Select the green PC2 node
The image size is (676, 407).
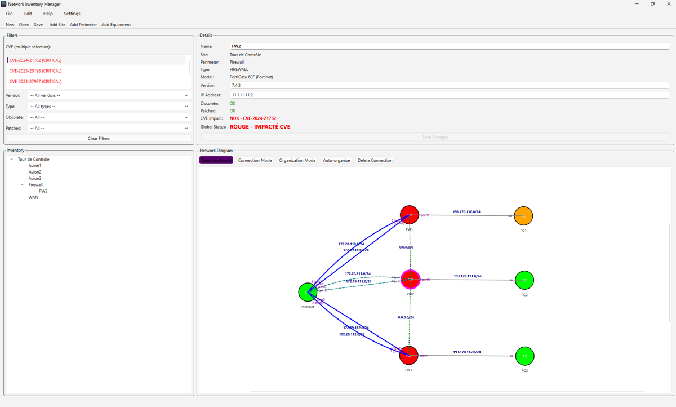coord(524,280)
